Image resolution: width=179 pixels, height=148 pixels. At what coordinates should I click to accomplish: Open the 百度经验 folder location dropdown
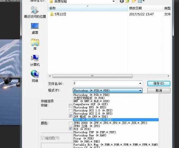113,1
